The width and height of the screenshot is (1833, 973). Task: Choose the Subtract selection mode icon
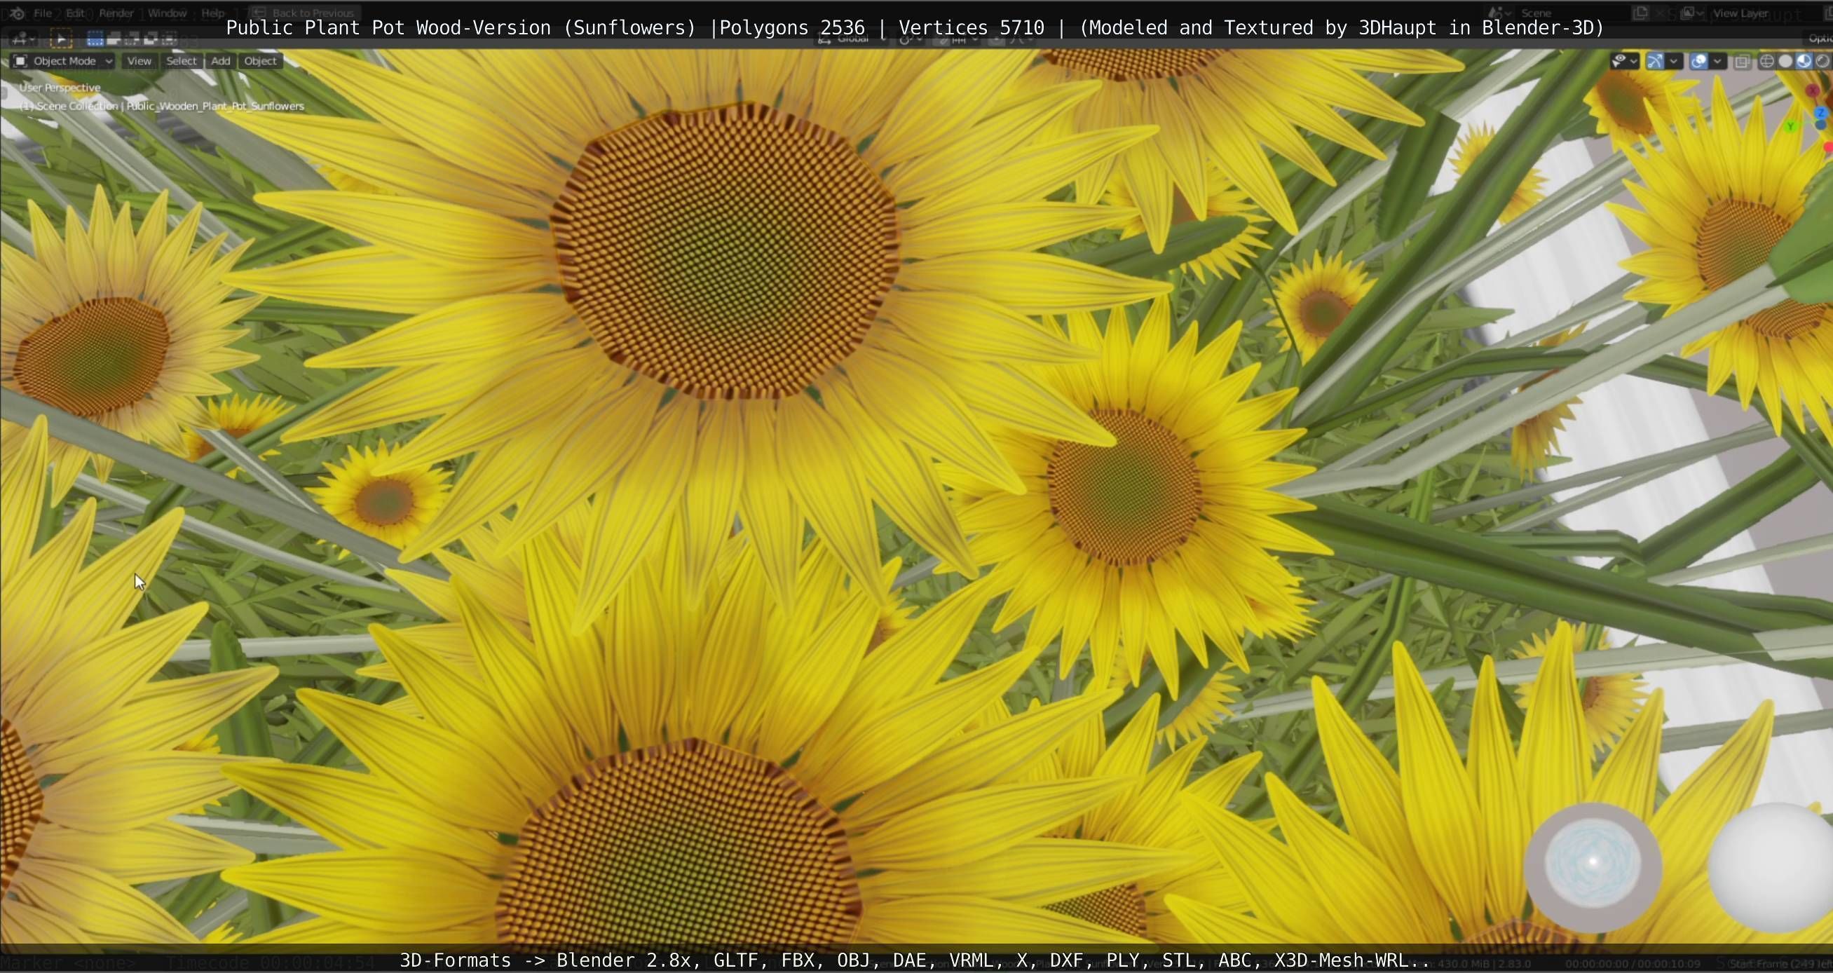[x=132, y=39]
